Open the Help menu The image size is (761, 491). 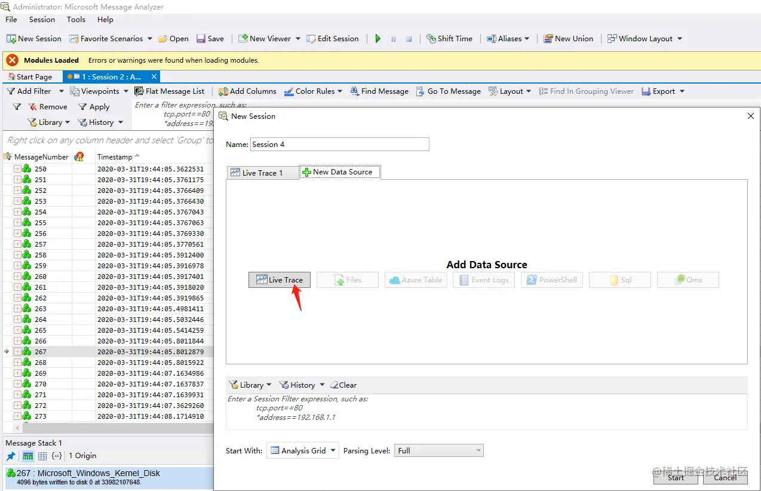pos(105,19)
